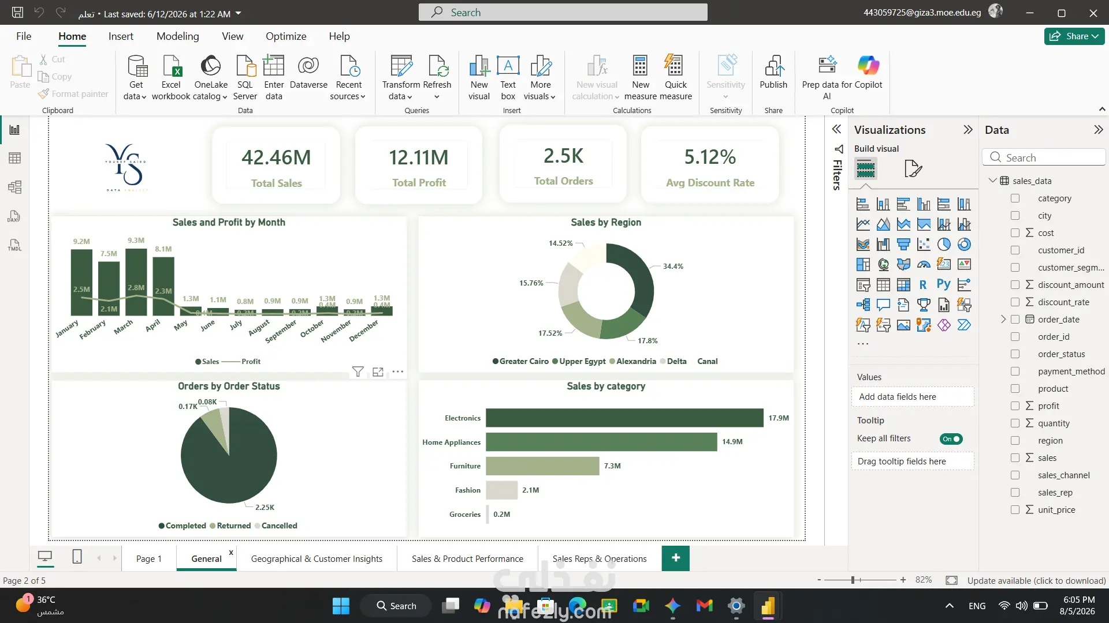
Task: Tick the profit field checkbox
Action: coord(1015,406)
